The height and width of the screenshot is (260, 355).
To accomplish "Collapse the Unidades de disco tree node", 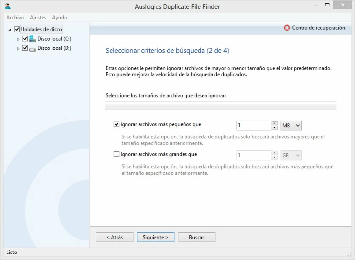I will pos(10,30).
